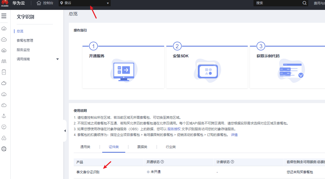Image resolution: width=325 pixels, height=179 pixels.
Task: Switch to the 通用类 tab
Action: (85, 147)
